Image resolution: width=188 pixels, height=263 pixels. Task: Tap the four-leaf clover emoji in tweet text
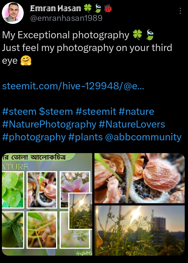(x=137, y=35)
